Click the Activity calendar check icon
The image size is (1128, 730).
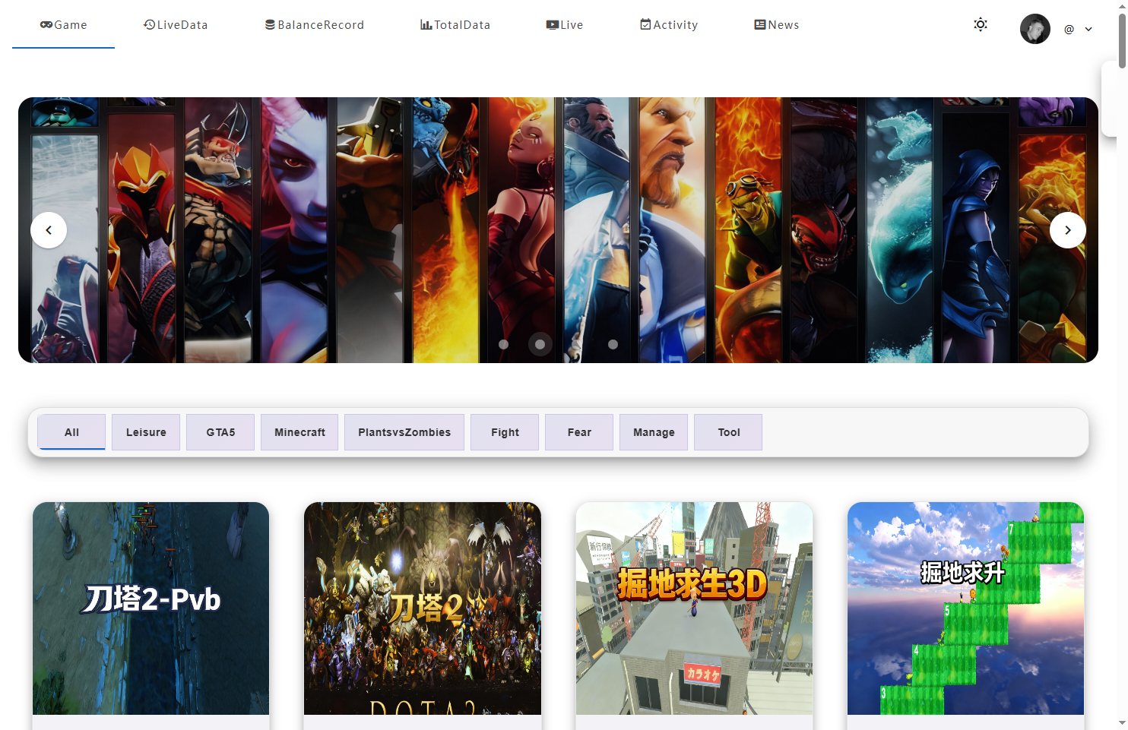pyautogui.click(x=645, y=25)
